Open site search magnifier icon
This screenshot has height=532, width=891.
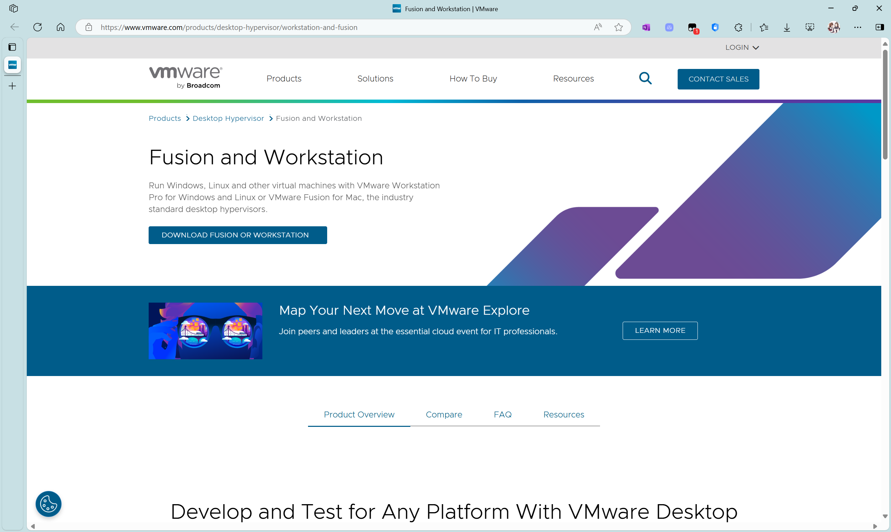(645, 78)
